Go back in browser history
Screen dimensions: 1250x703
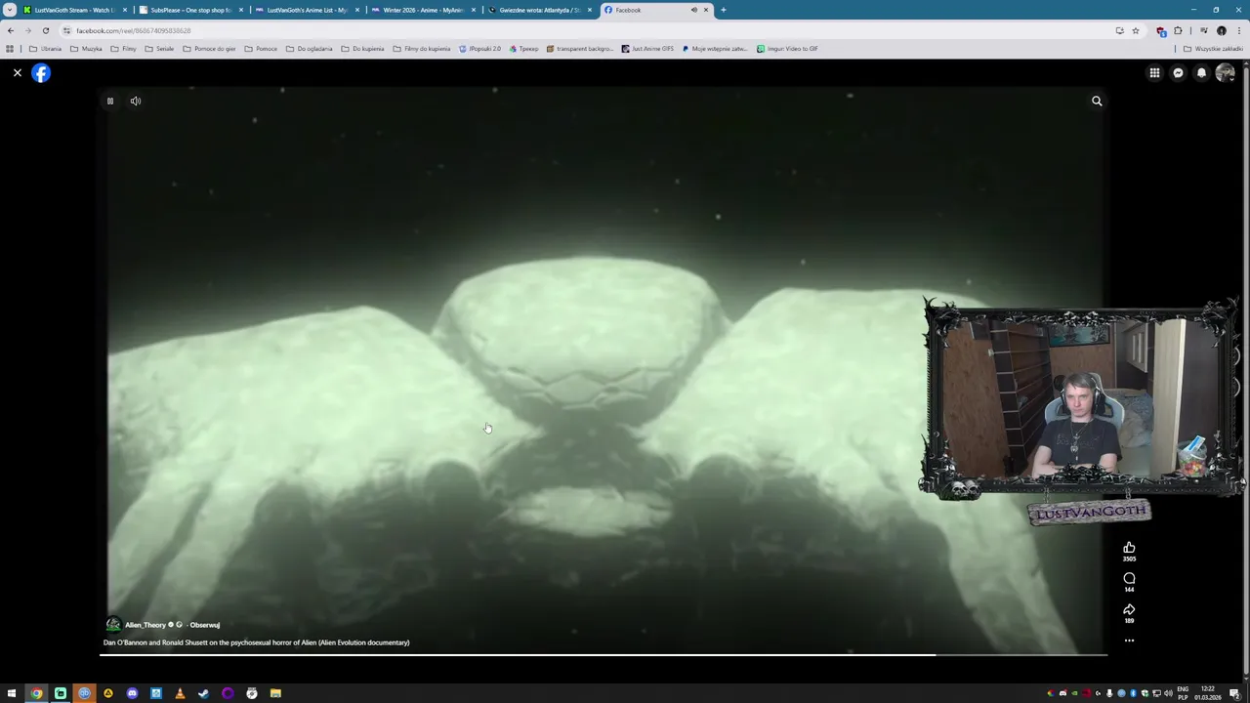click(11, 30)
